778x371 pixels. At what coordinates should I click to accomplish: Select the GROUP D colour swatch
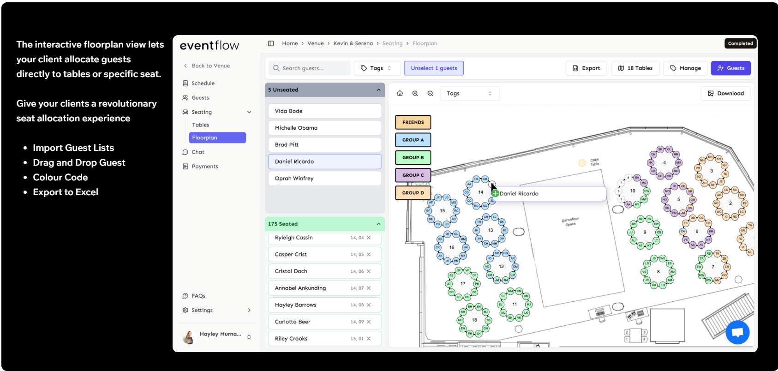click(413, 193)
